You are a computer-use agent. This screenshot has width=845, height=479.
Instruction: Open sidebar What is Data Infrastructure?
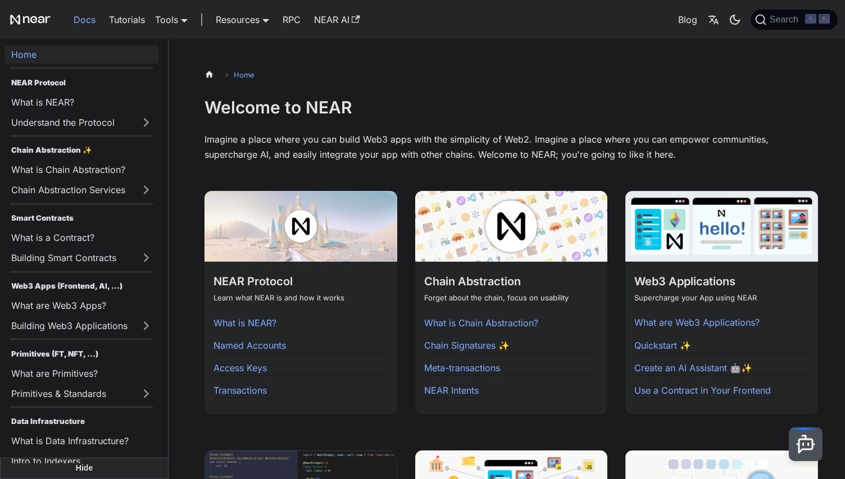coord(70,441)
